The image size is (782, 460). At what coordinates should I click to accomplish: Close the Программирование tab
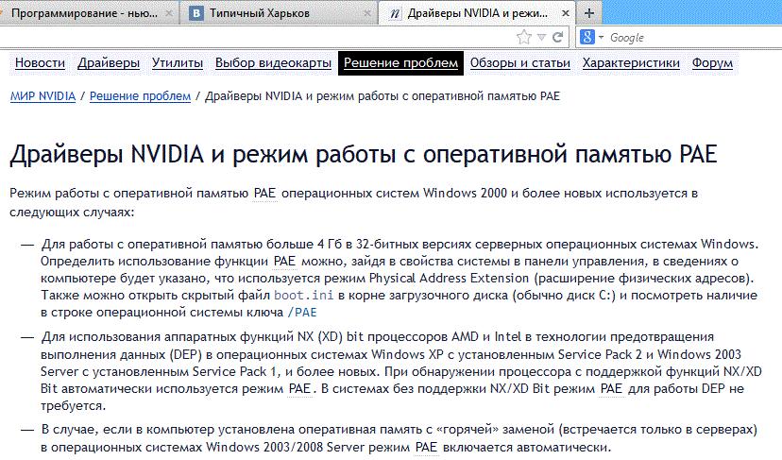coord(168,13)
